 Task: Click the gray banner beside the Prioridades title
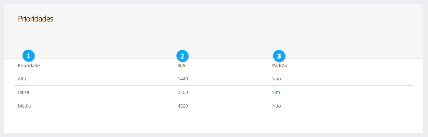pyautogui.click(x=232, y=30)
